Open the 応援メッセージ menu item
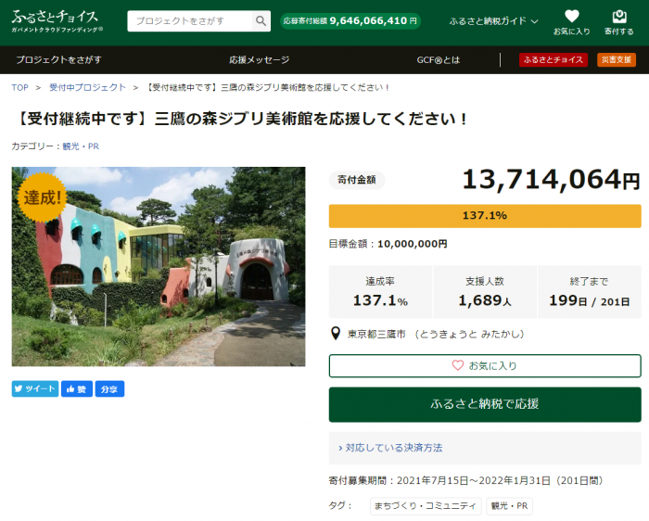This screenshot has height=521, width=649. click(260, 60)
